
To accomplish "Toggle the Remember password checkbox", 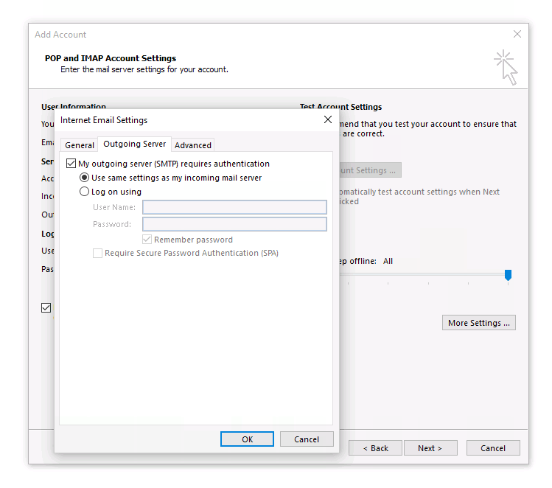I will click(147, 240).
